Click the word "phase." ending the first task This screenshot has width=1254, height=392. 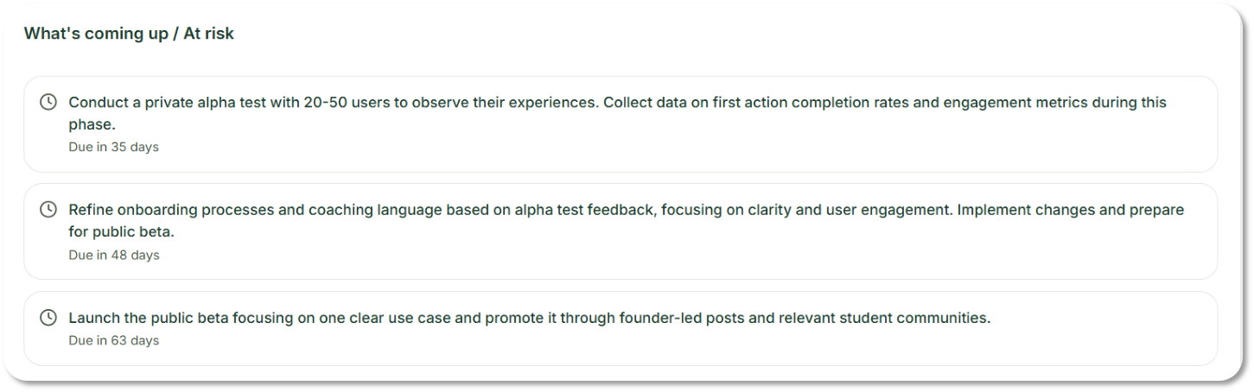point(92,124)
